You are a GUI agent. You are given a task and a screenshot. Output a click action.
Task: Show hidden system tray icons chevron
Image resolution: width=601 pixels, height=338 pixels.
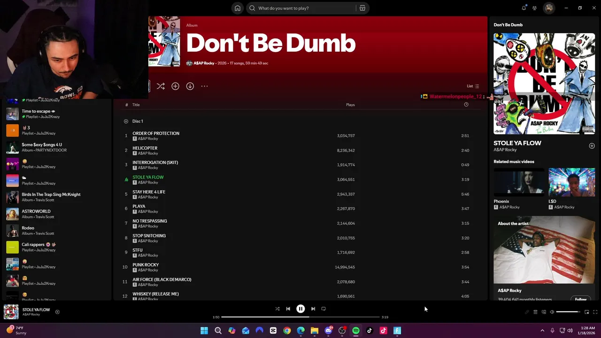pyautogui.click(x=542, y=330)
